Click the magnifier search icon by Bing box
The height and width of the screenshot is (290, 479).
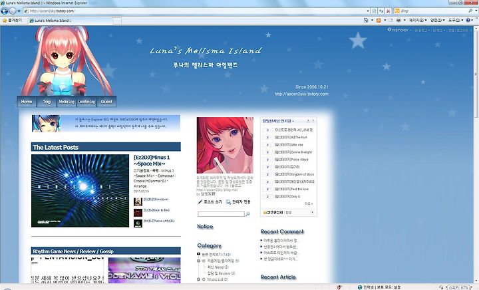[x=471, y=11]
